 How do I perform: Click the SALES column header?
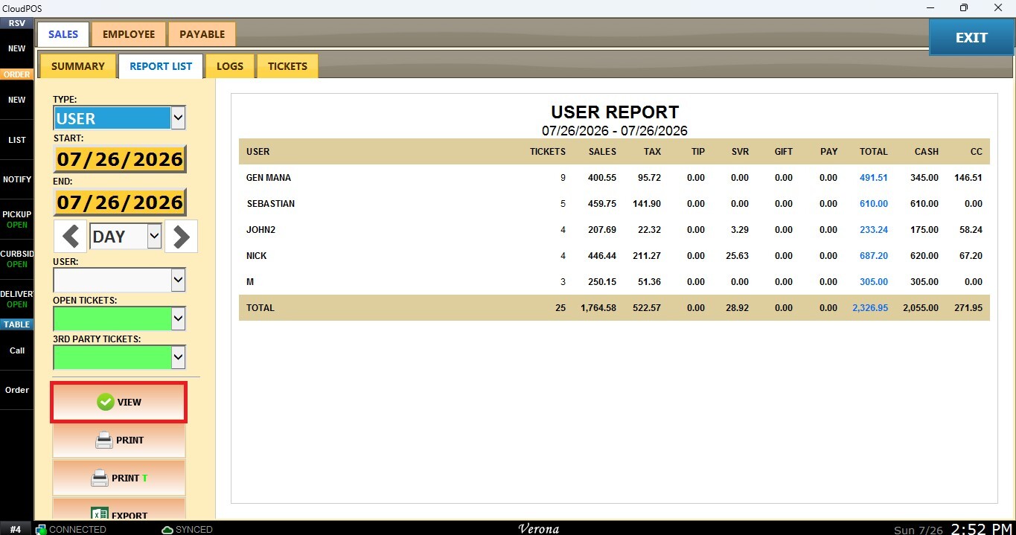click(602, 152)
